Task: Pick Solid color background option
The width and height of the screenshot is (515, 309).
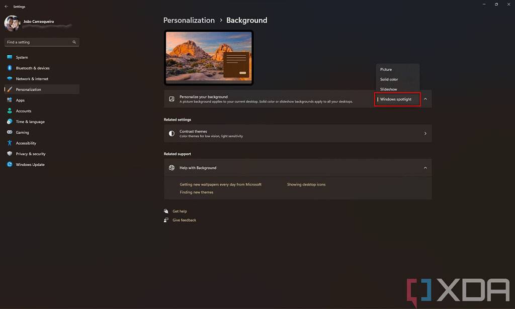Action: (x=389, y=79)
